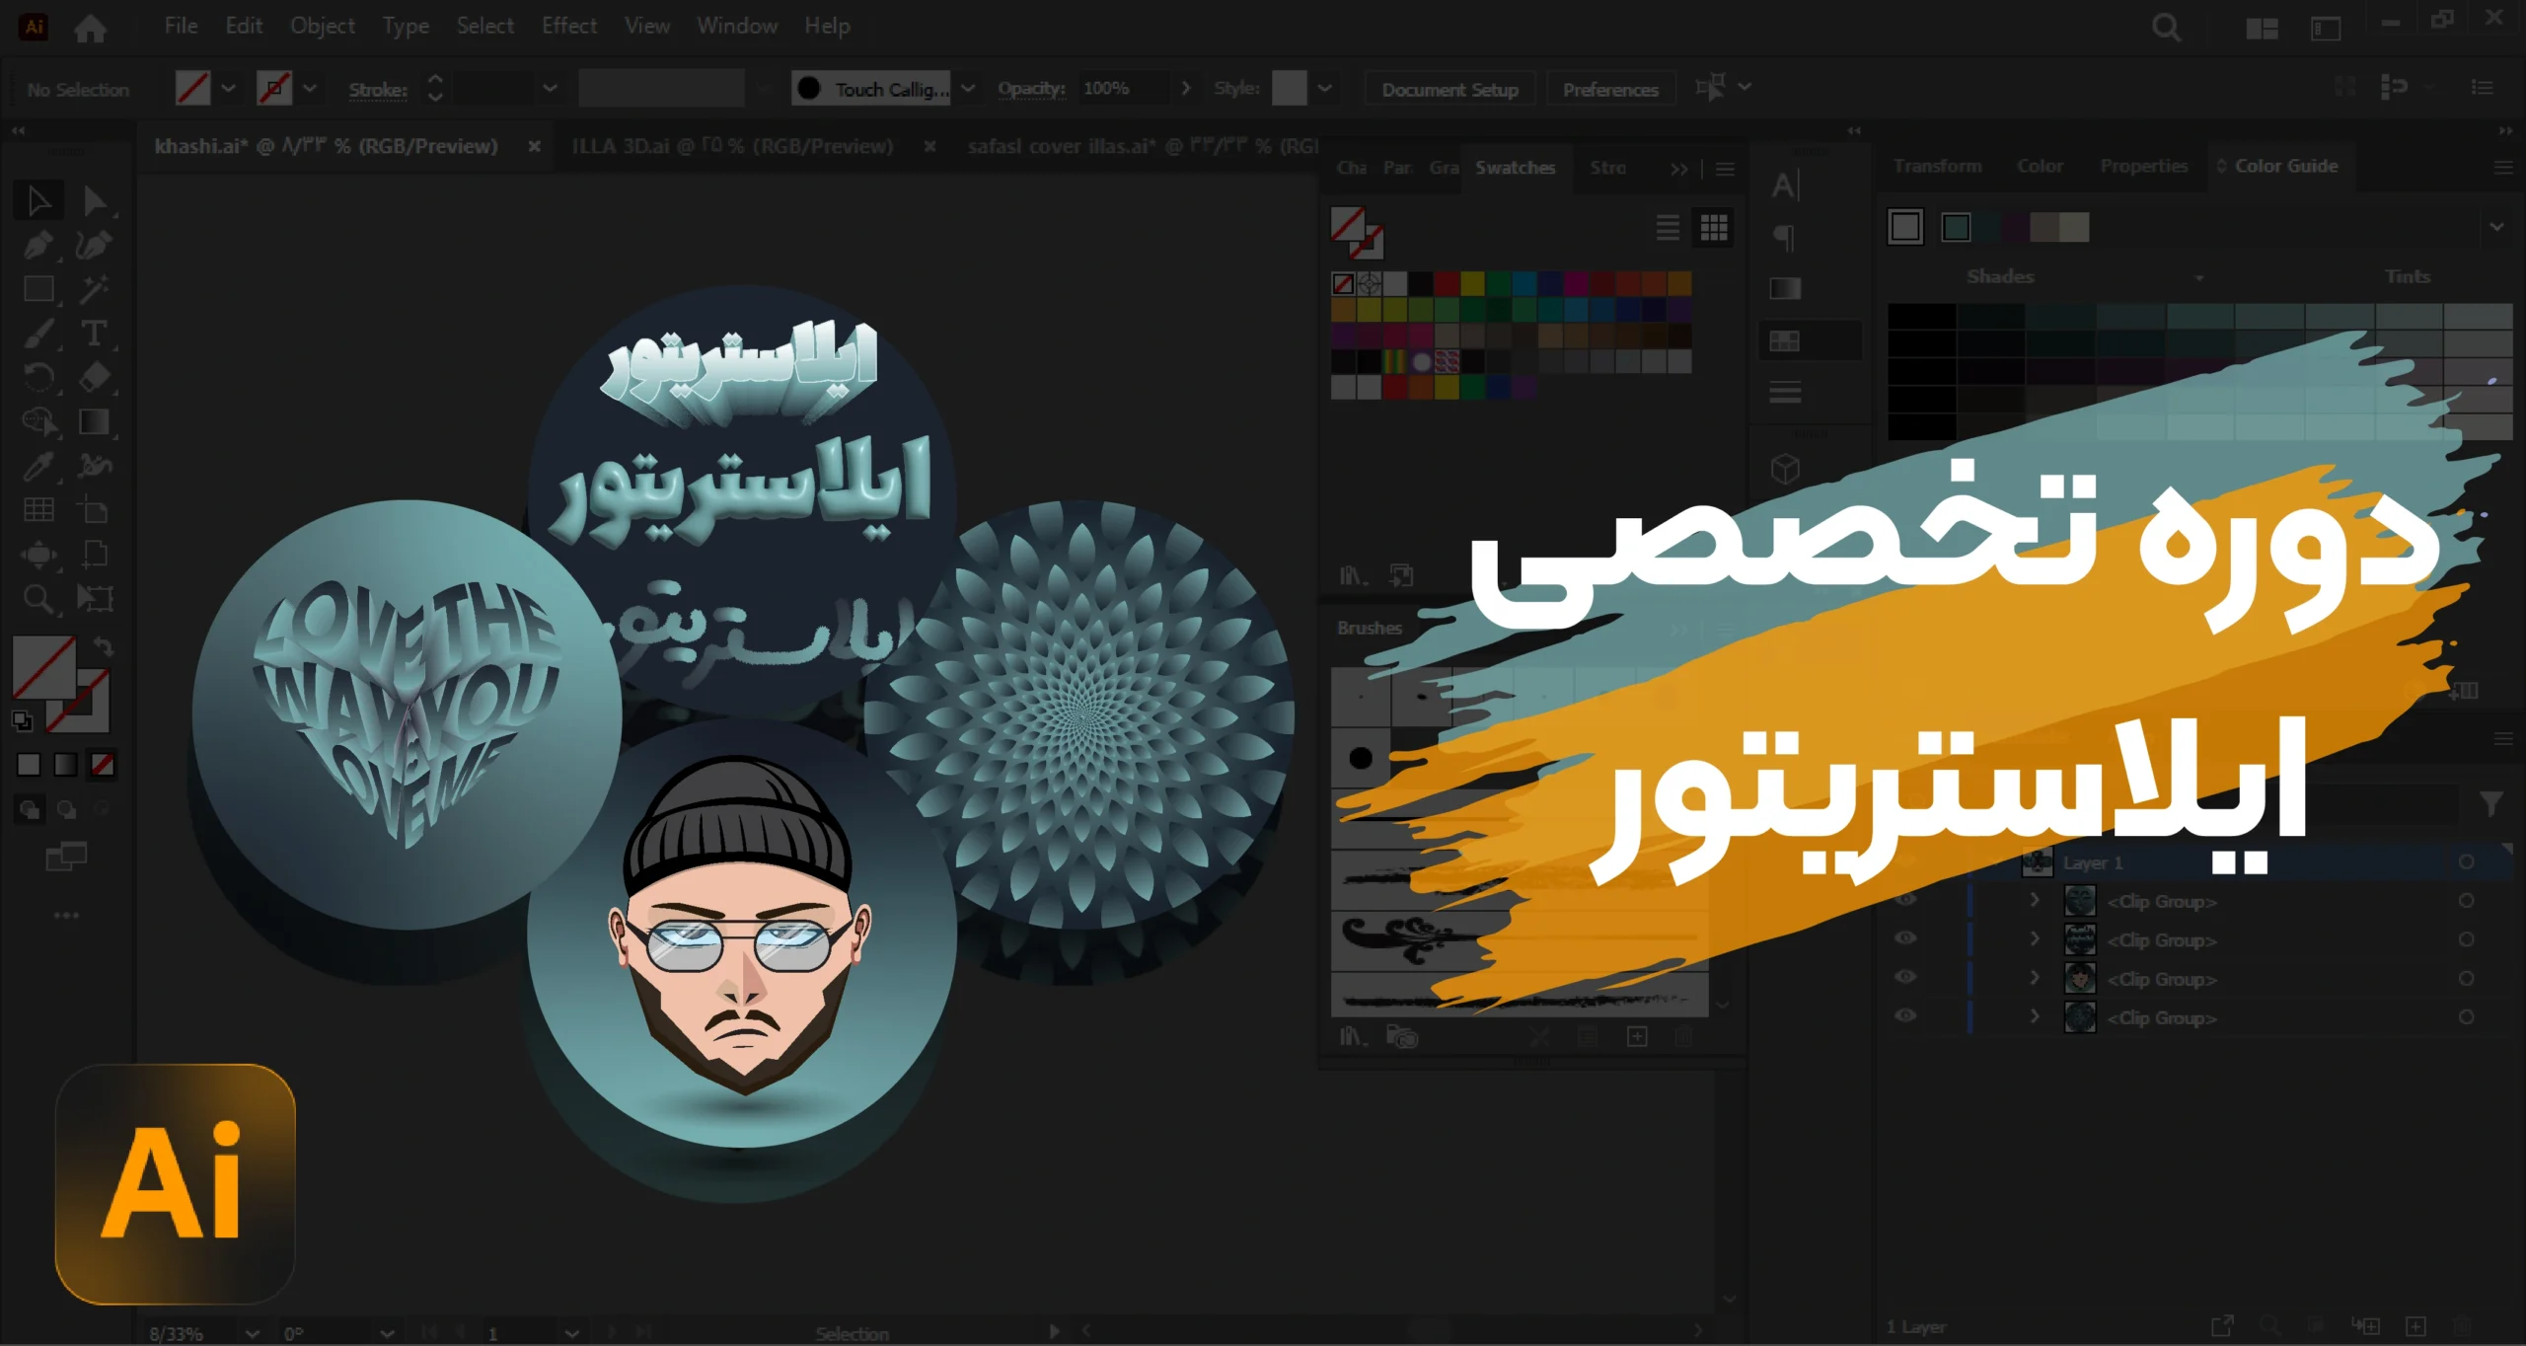Open the Stroke panel link label
This screenshot has height=1346, width=2526.
pos(378,90)
